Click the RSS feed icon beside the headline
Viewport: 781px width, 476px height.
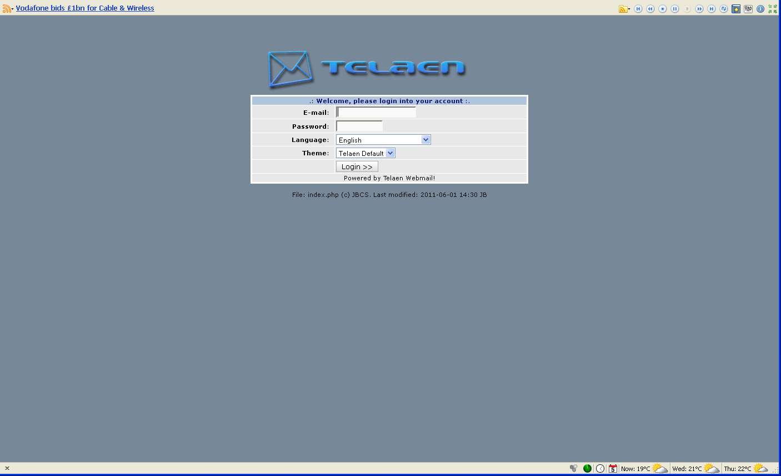[x=7, y=9]
